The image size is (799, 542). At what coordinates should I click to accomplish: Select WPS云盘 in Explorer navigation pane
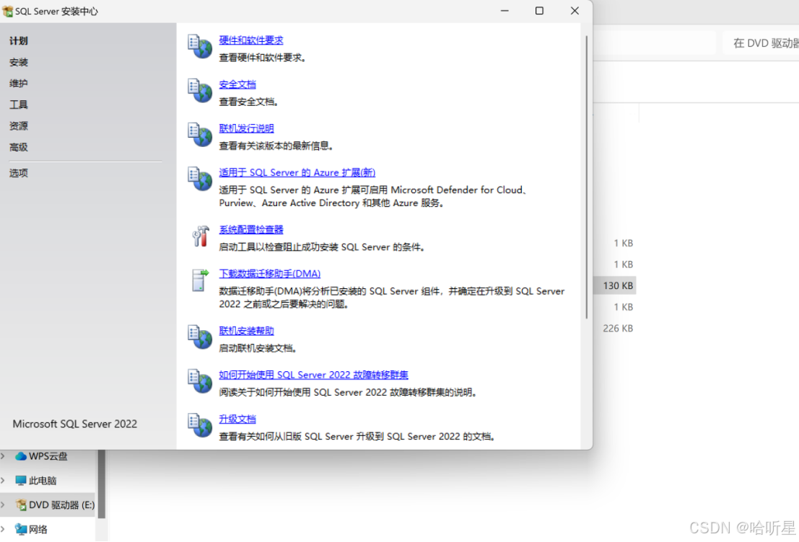coord(48,456)
